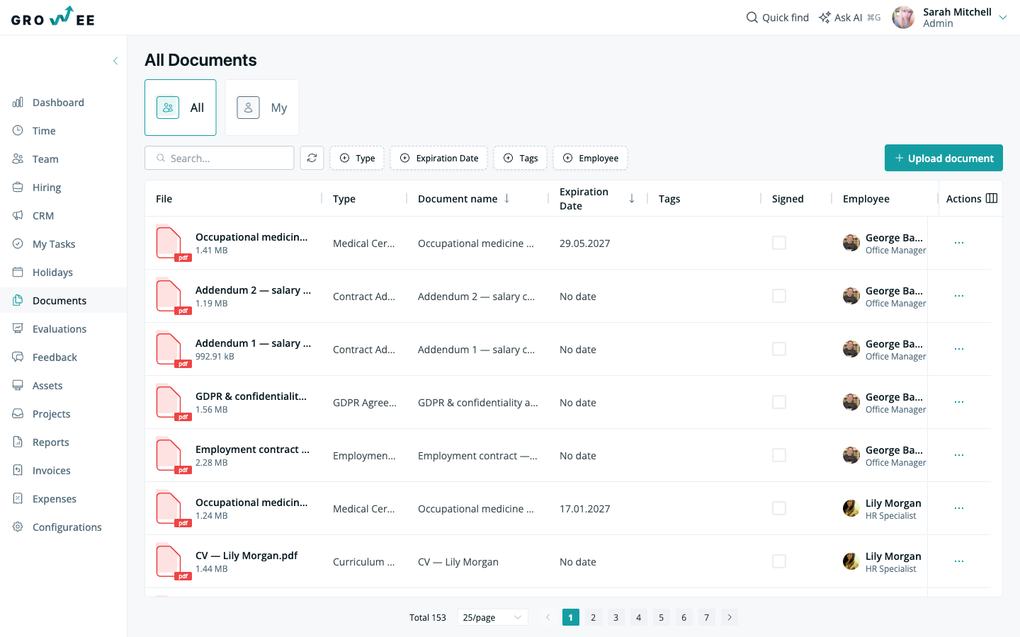Go to pagination page 4

639,617
